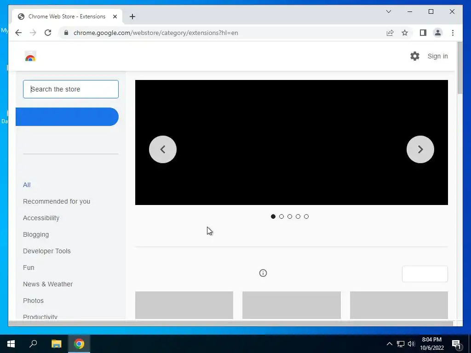Close the Chrome Web Store tab

115,17
